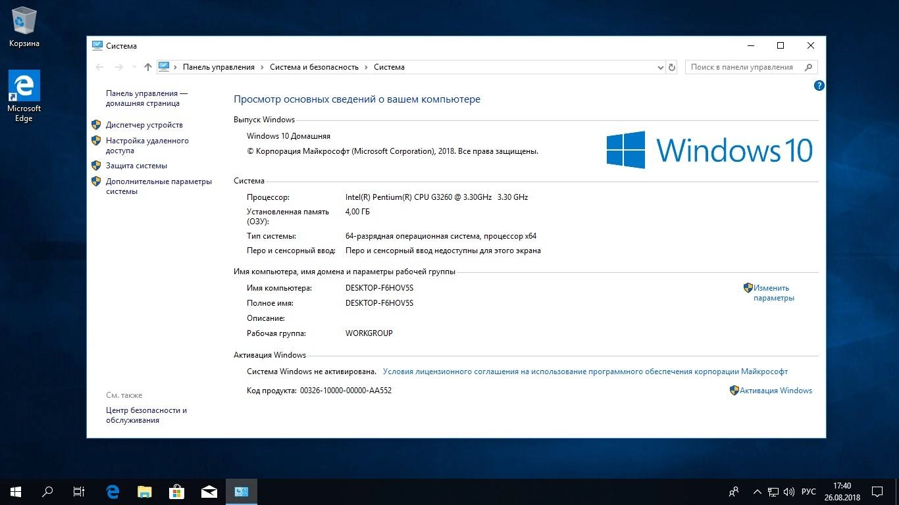Open Активация Windows link

click(x=776, y=391)
